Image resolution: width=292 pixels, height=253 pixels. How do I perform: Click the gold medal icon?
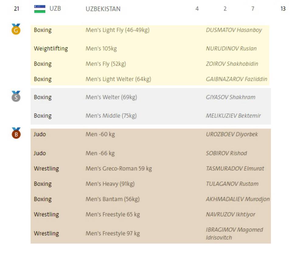[x=16, y=30]
